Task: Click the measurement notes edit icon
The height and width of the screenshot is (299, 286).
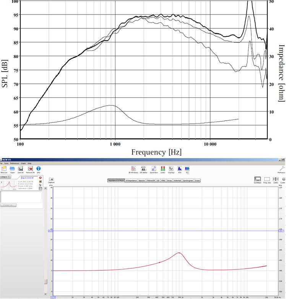Action: [x=41, y=185]
